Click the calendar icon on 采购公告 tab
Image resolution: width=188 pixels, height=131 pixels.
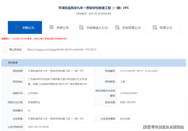pyautogui.click(x=17, y=27)
